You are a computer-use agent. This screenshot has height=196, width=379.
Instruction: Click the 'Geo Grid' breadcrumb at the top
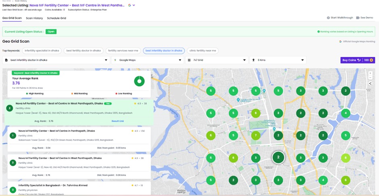6,1
